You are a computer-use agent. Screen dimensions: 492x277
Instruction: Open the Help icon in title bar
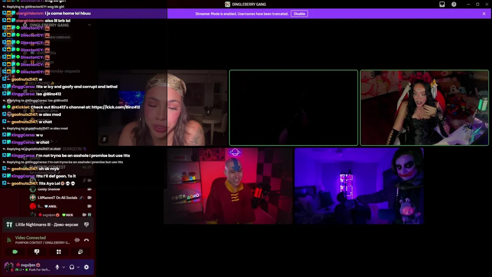tap(454, 4)
